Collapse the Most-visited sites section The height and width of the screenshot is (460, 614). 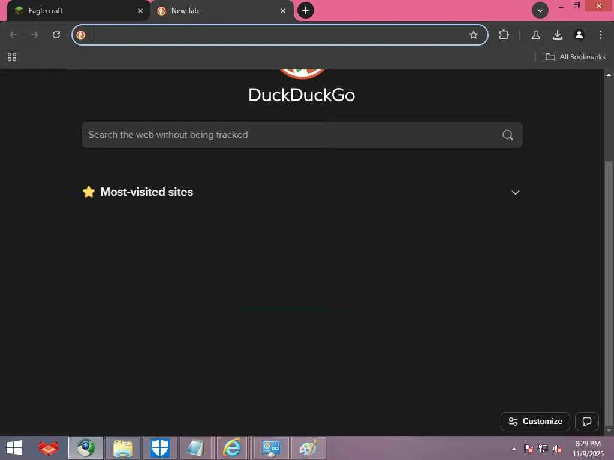[515, 192]
